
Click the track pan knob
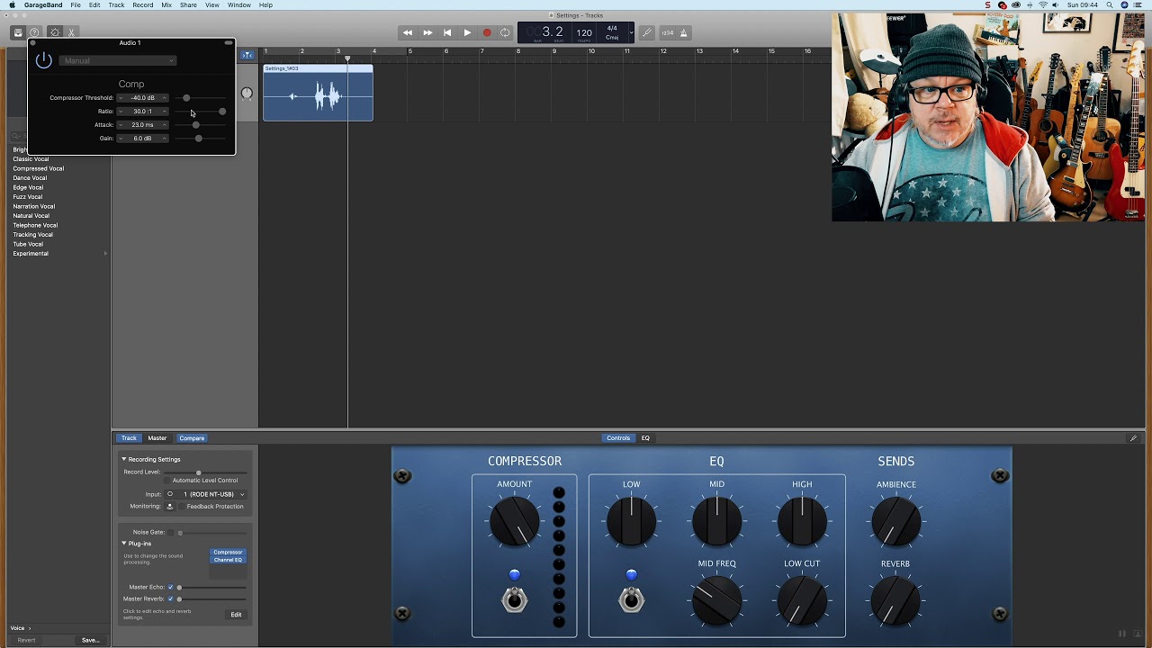pos(247,93)
